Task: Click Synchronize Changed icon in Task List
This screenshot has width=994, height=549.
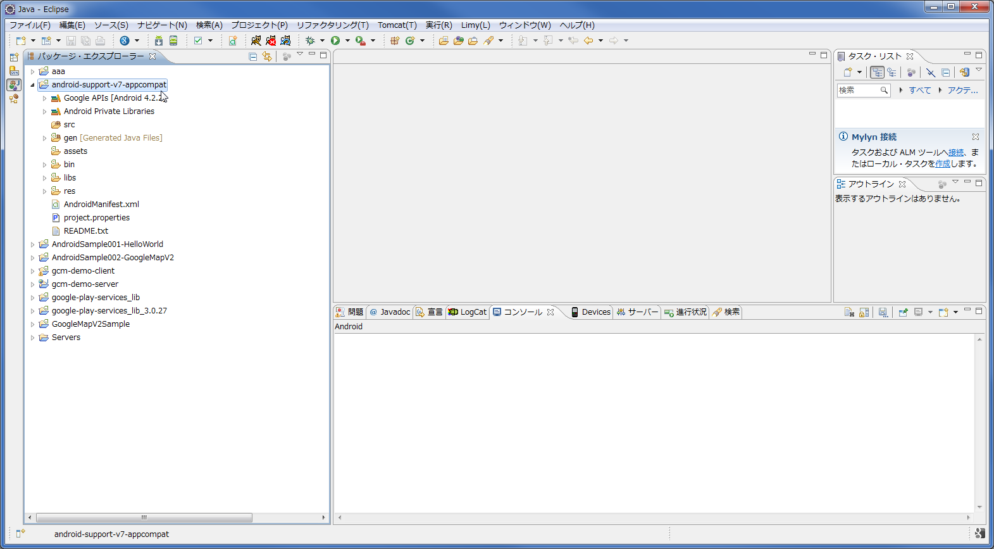Action: tap(964, 72)
